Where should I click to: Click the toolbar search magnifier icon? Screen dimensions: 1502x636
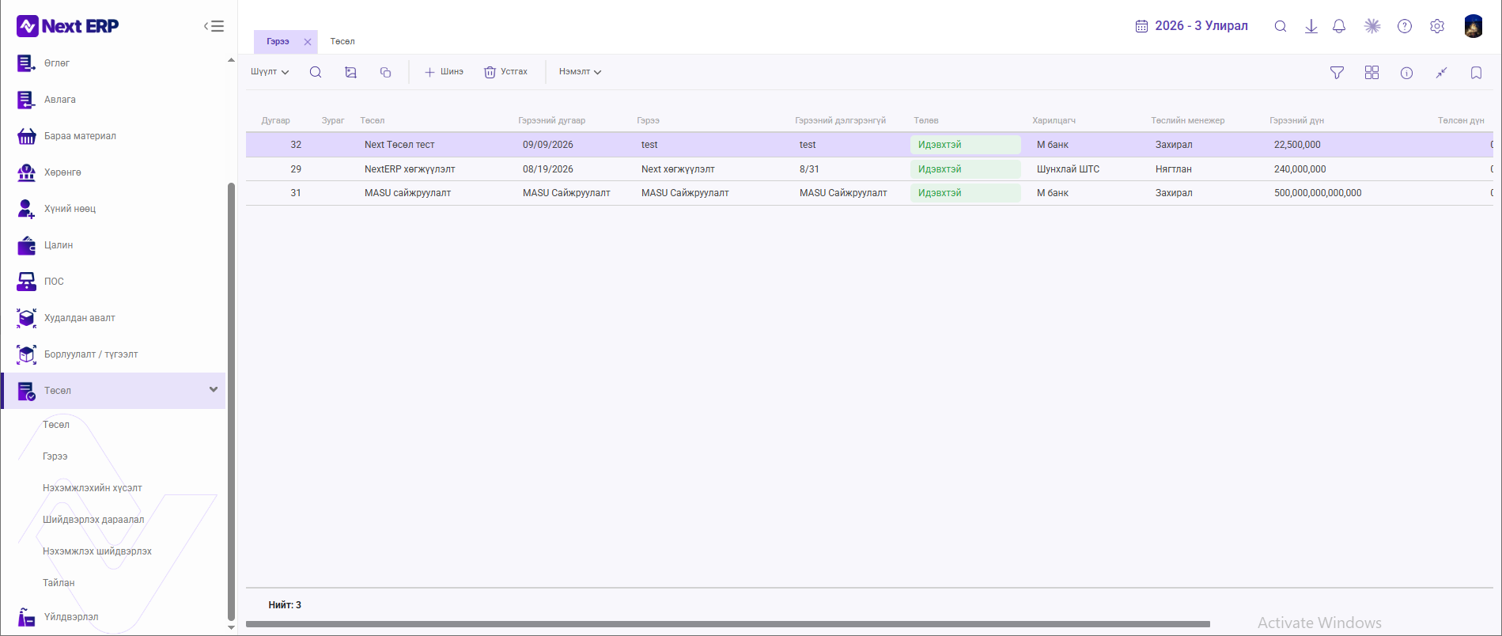coord(316,72)
